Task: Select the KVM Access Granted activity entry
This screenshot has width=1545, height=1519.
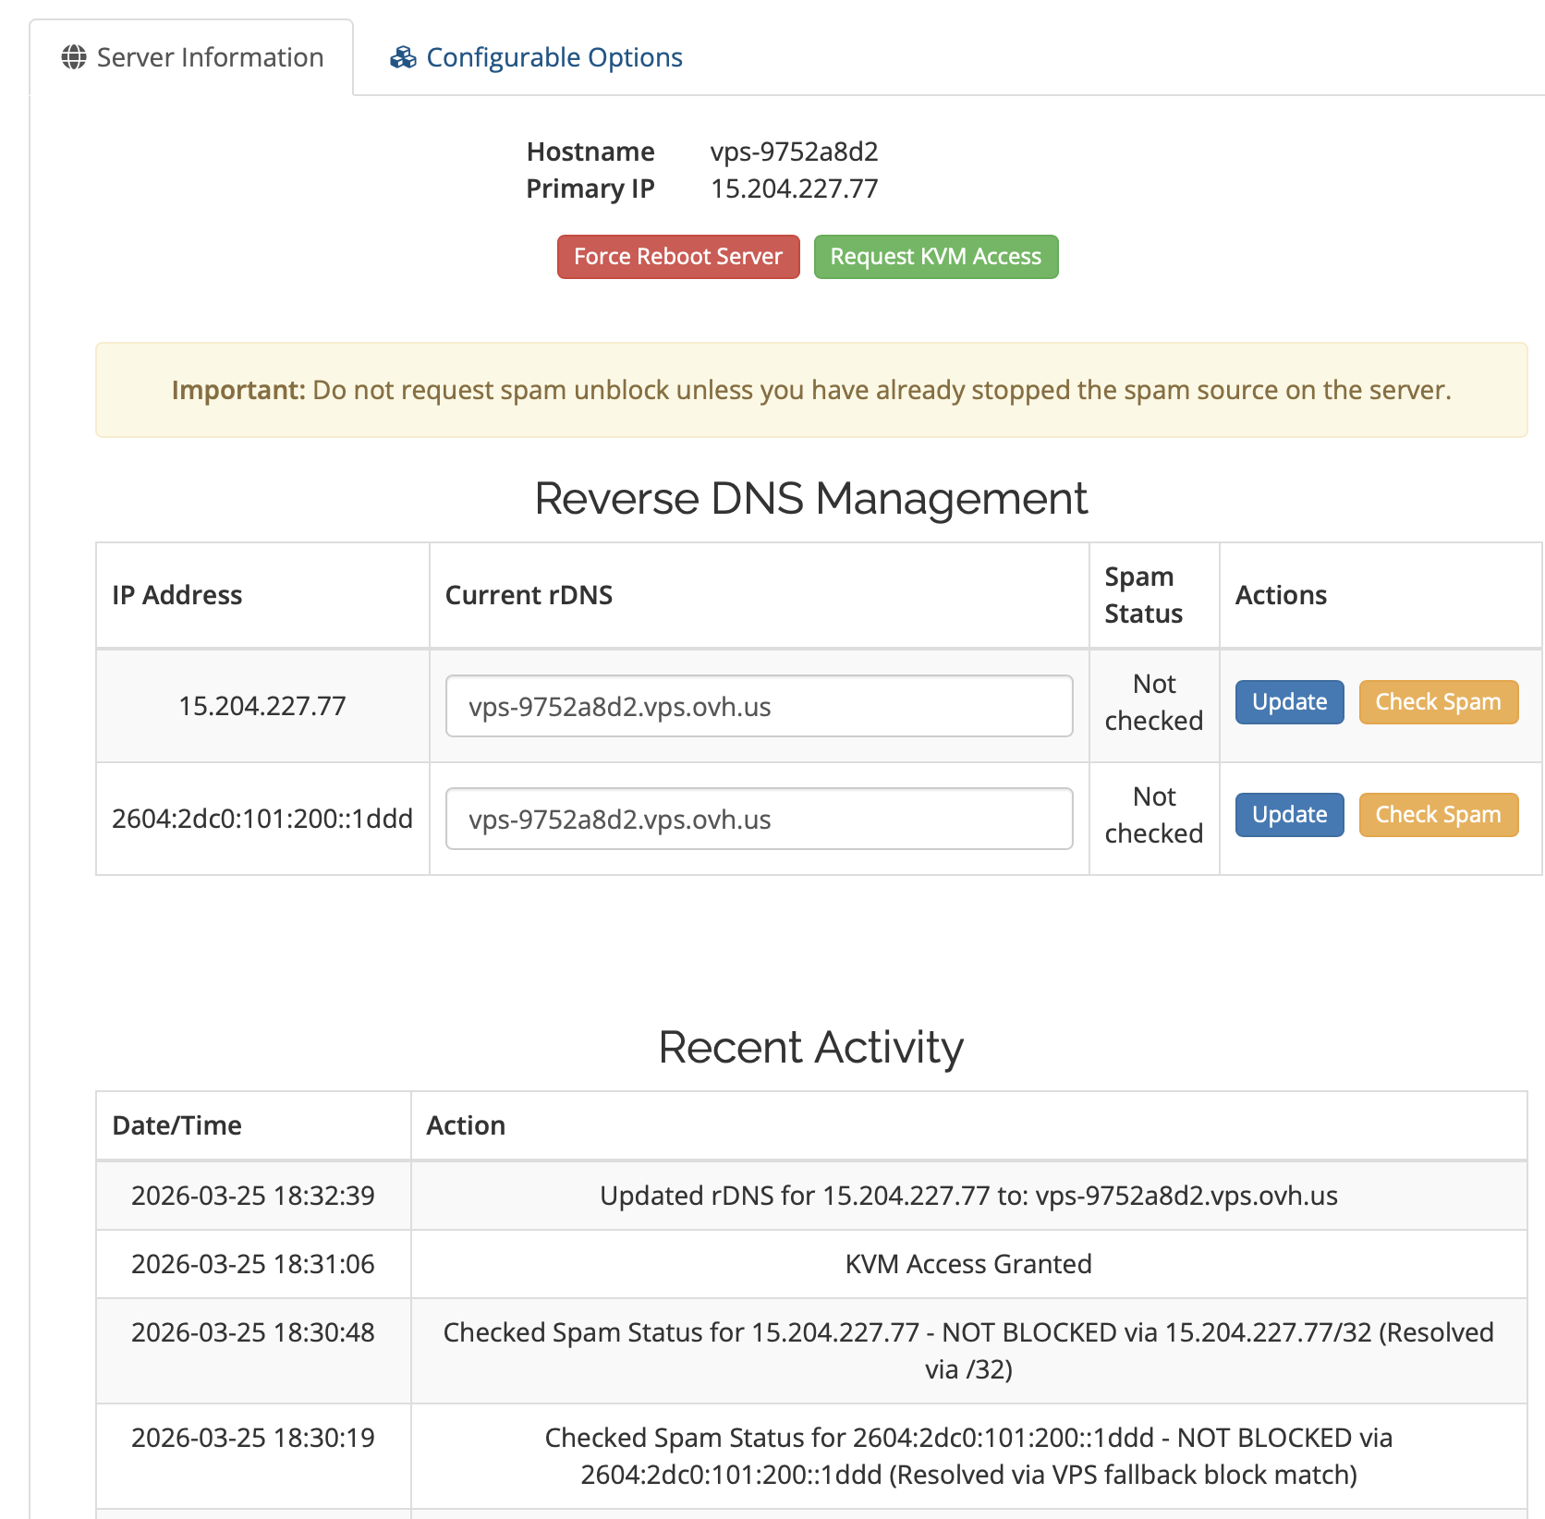Action: pyautogui.click(x=967, y=1264)
